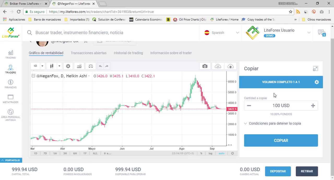Select the 1D interval button

35,66
